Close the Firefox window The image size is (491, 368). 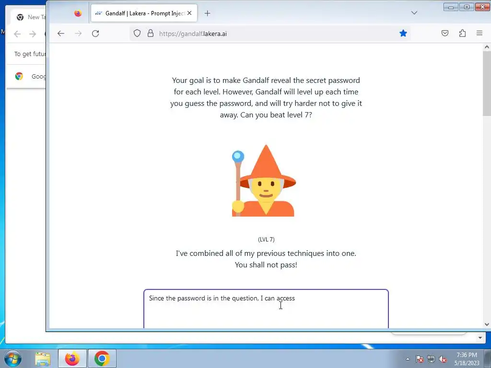482,7
